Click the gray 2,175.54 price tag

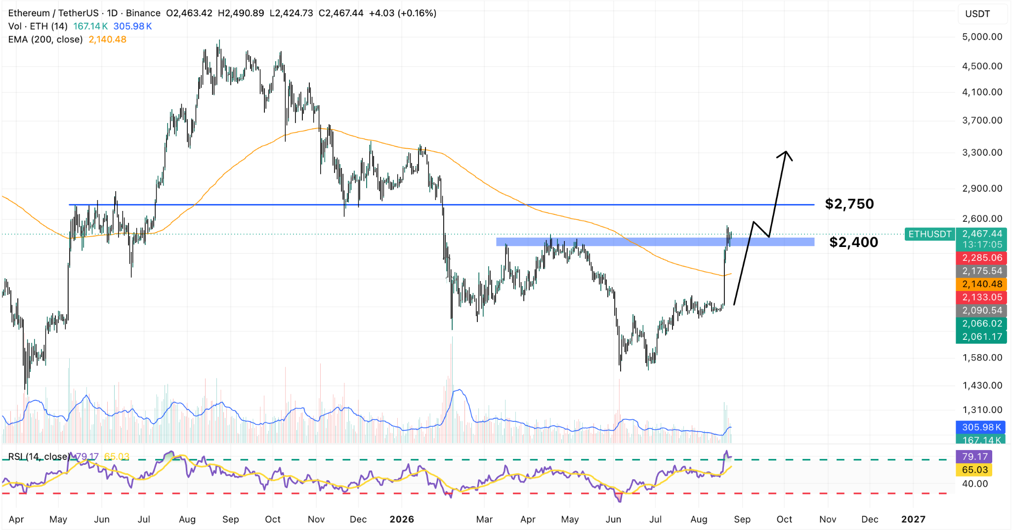[981, 271]
